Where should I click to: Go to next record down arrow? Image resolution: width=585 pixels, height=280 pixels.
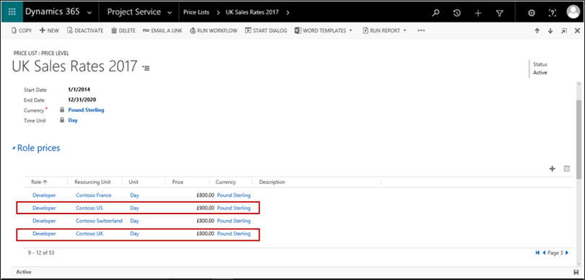[550, 31]
